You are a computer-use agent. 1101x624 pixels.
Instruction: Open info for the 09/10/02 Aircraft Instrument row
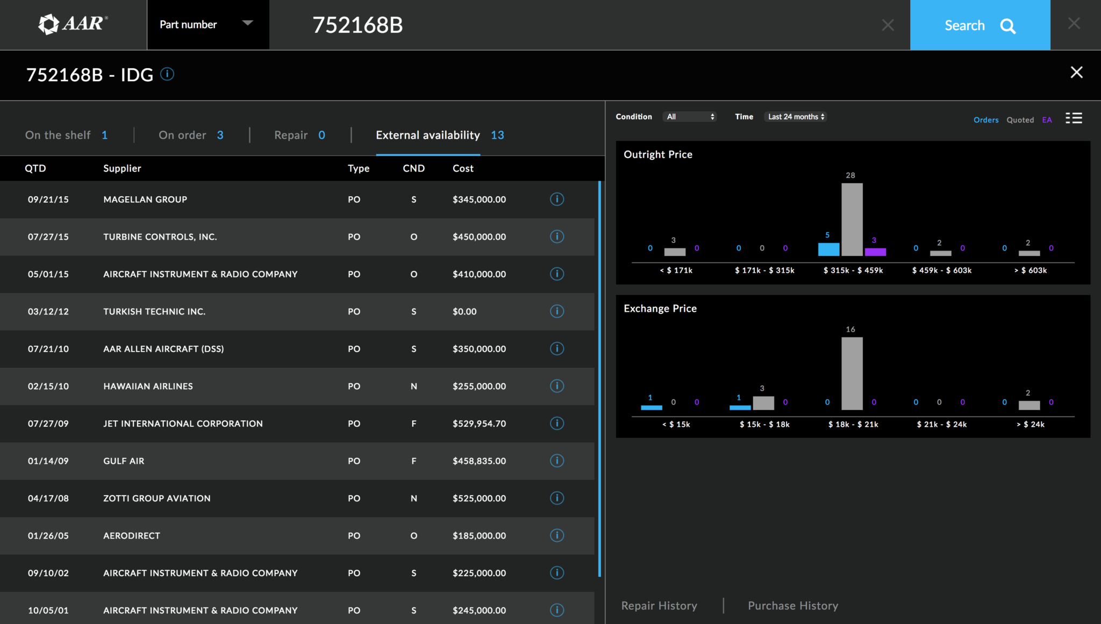557,573
